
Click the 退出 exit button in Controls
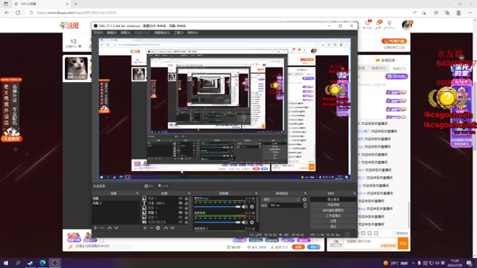pos(333,227)
